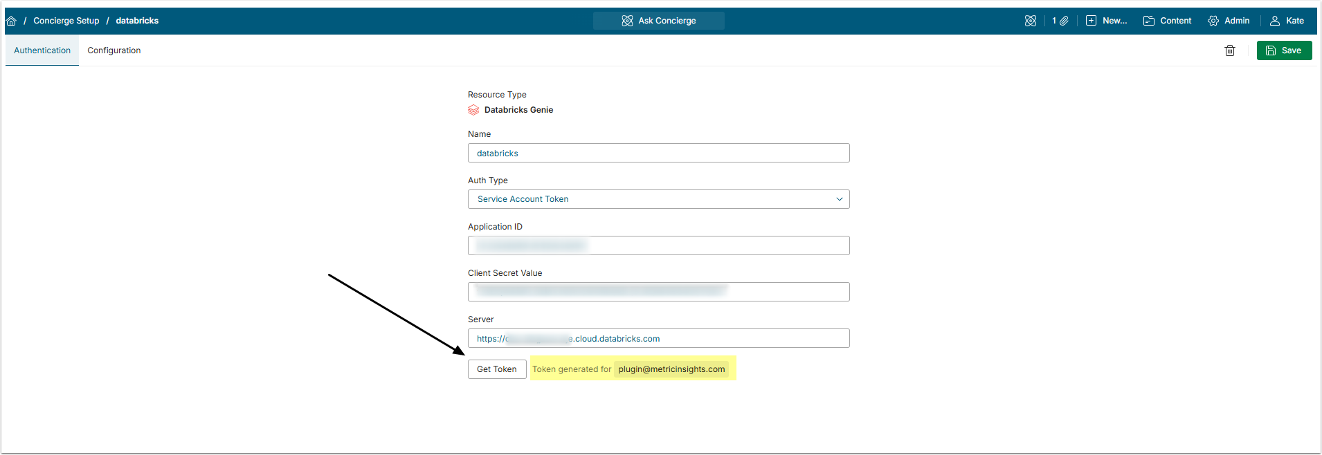Viewport: 1322px width, 455px height.
Task: Save the databricks resource settings
Action: (1284, 50)
